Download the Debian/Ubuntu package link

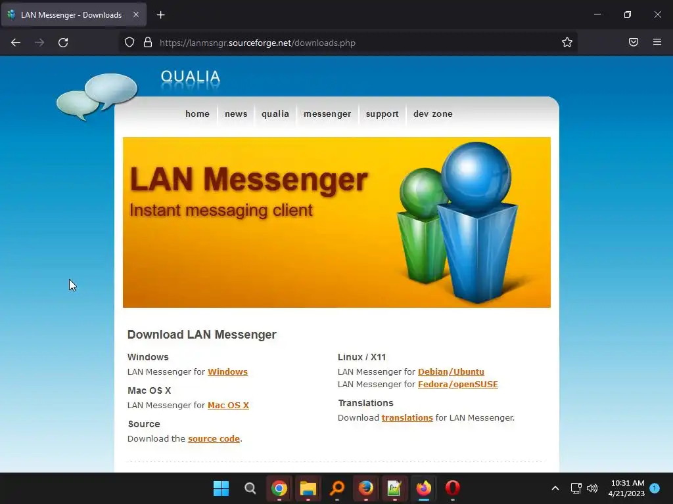(x=451, y=372)
